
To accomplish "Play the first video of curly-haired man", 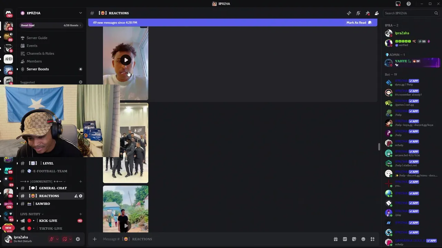I will coord(126,60).
